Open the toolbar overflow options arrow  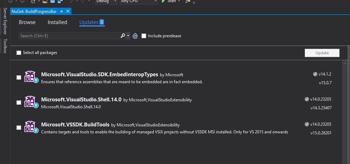click(194, 2)
